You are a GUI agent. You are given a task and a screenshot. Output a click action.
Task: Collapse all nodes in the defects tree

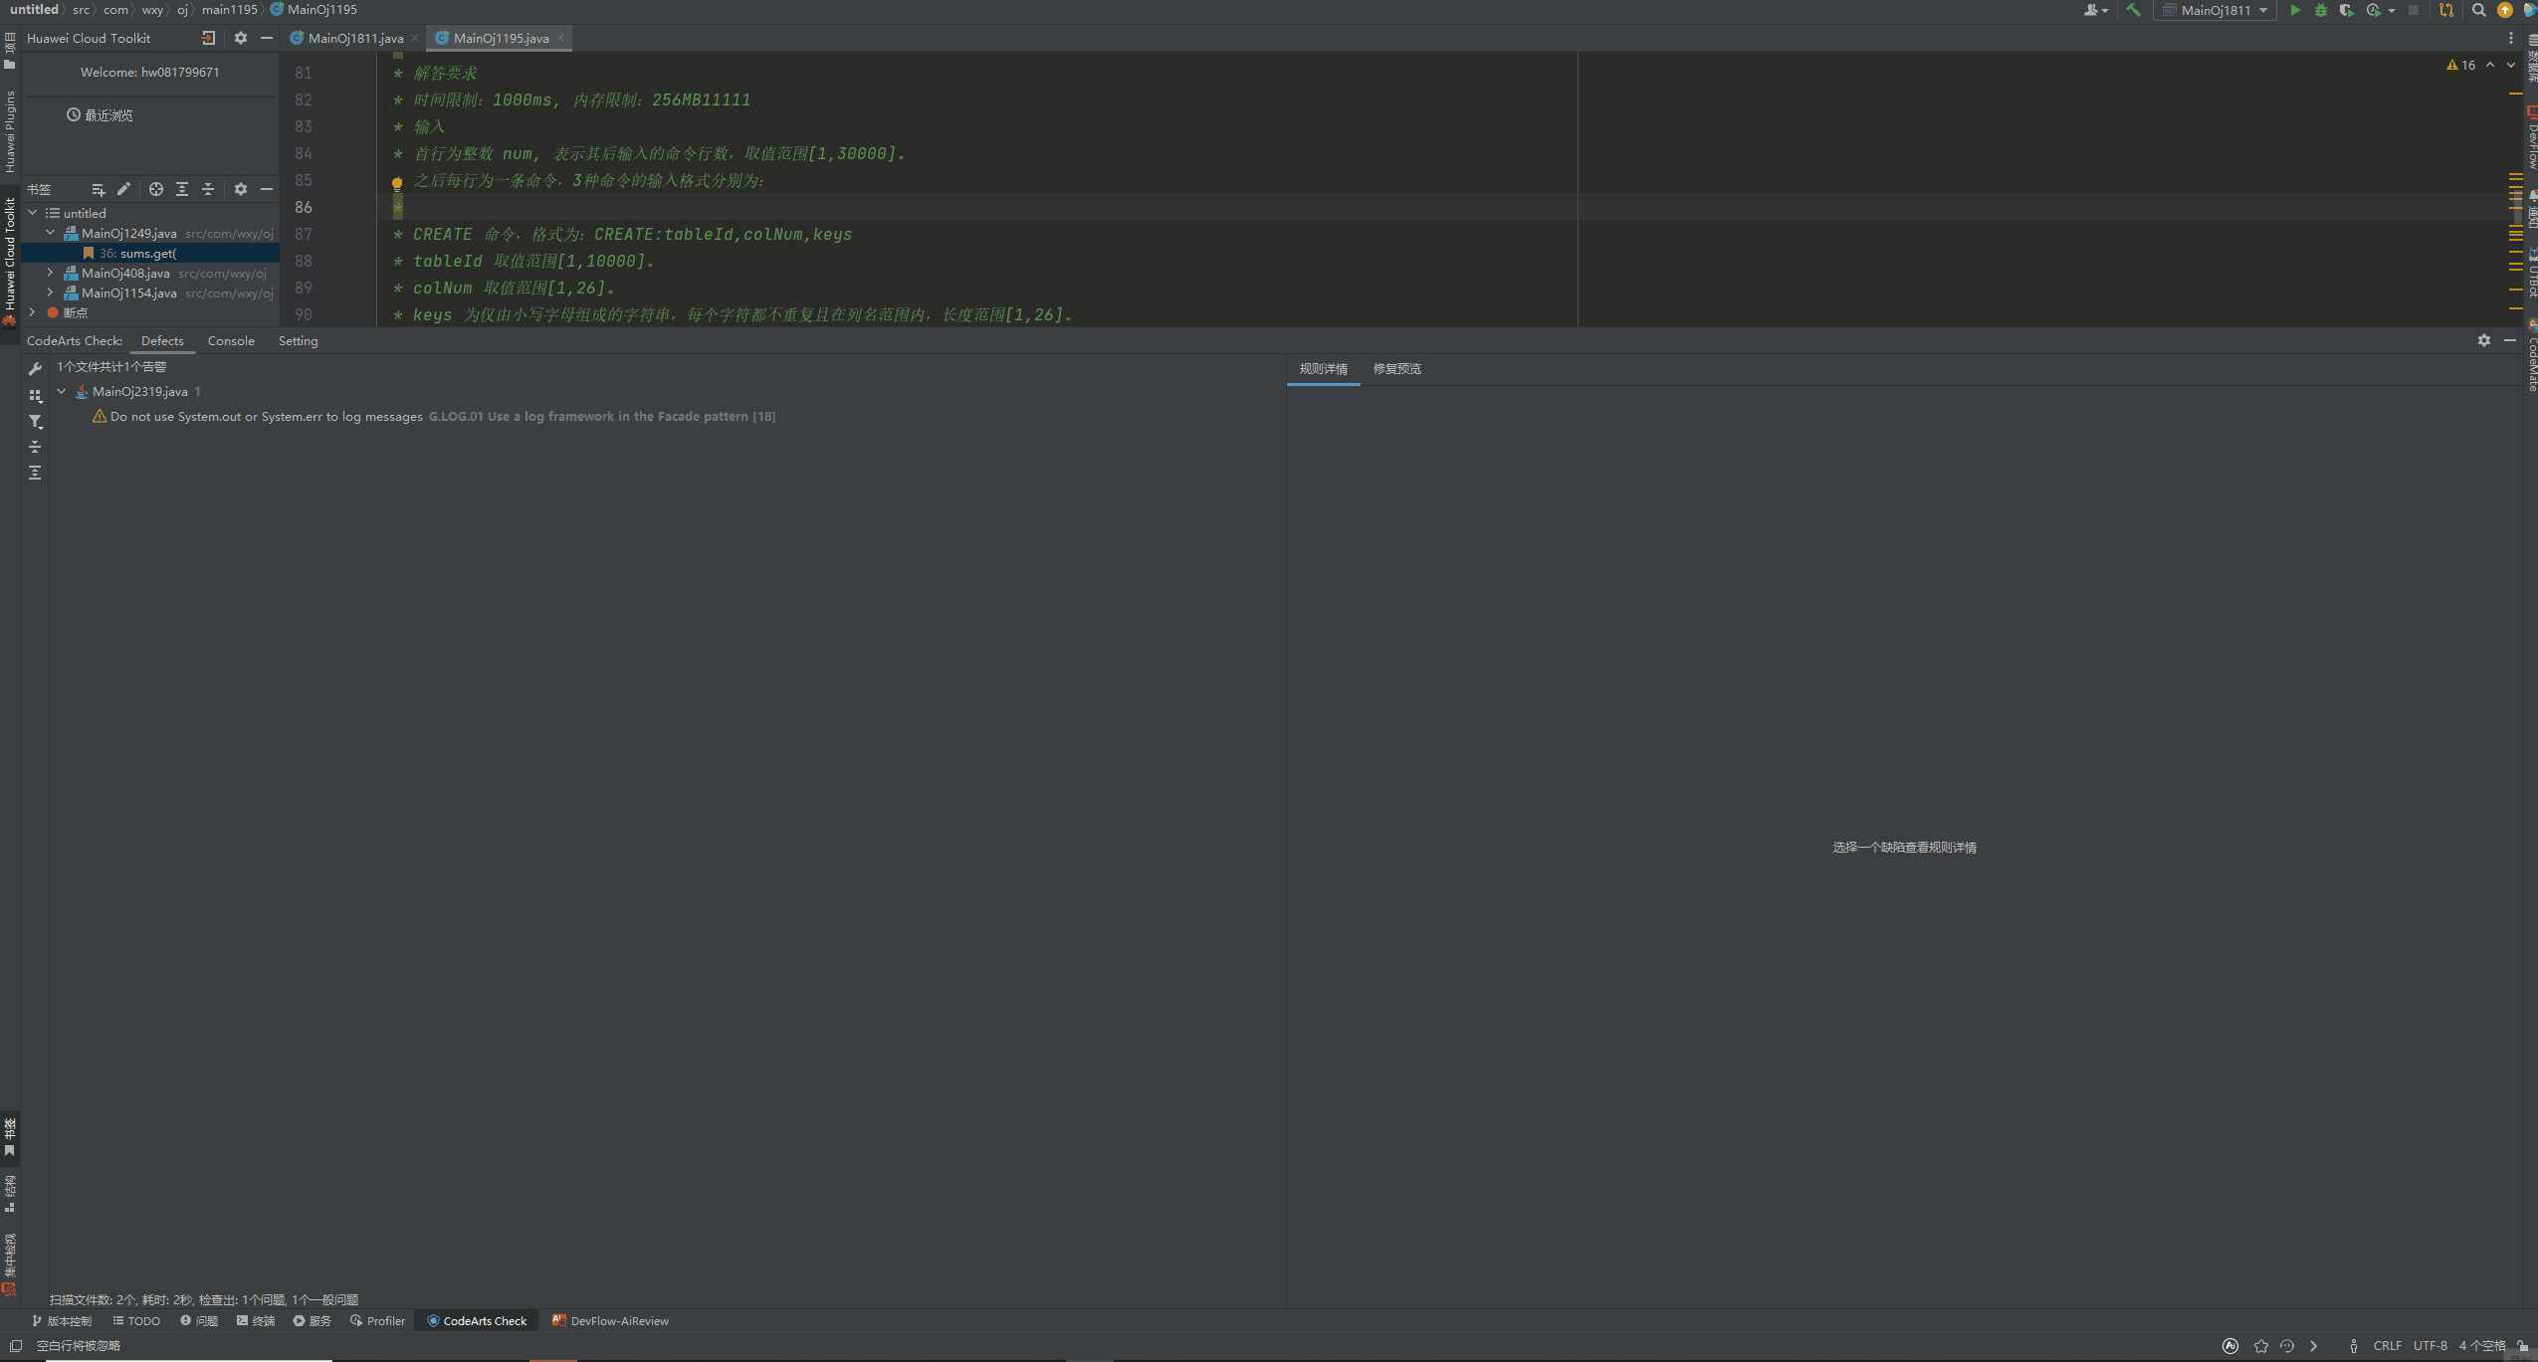pyautogui.click(x=36, y=447)
